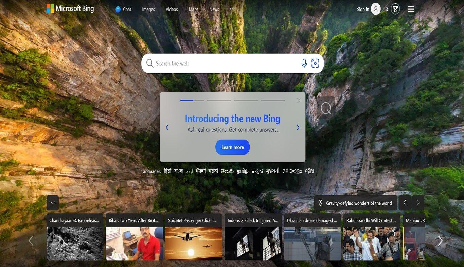Open the Bihar: Two Years After headline
Image resolution: width=464 pixels, height=267 pixels.
coord(133,220)
